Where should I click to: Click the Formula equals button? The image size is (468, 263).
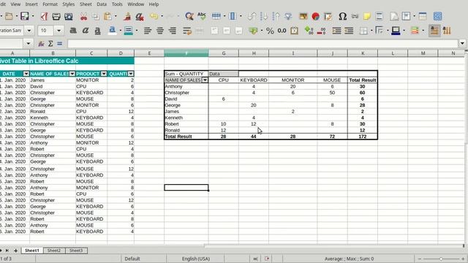click(60, 44)
